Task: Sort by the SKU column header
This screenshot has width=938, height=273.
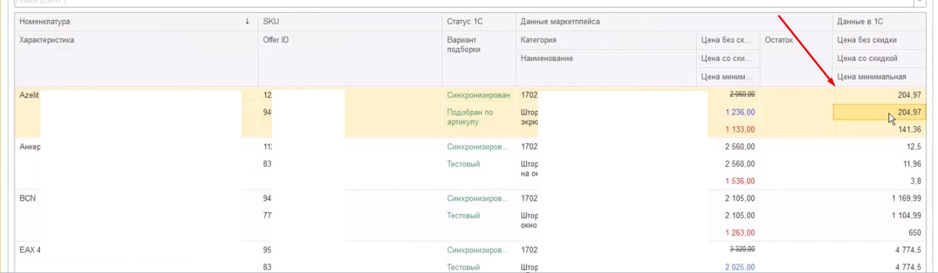Action: [x=350, y=21]
